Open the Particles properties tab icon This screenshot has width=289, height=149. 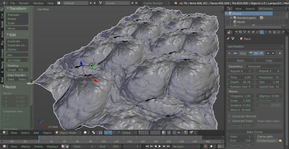tap(278, 32)
